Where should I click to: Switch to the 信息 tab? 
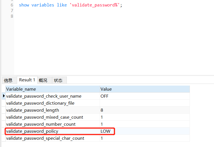pos(10,80)
